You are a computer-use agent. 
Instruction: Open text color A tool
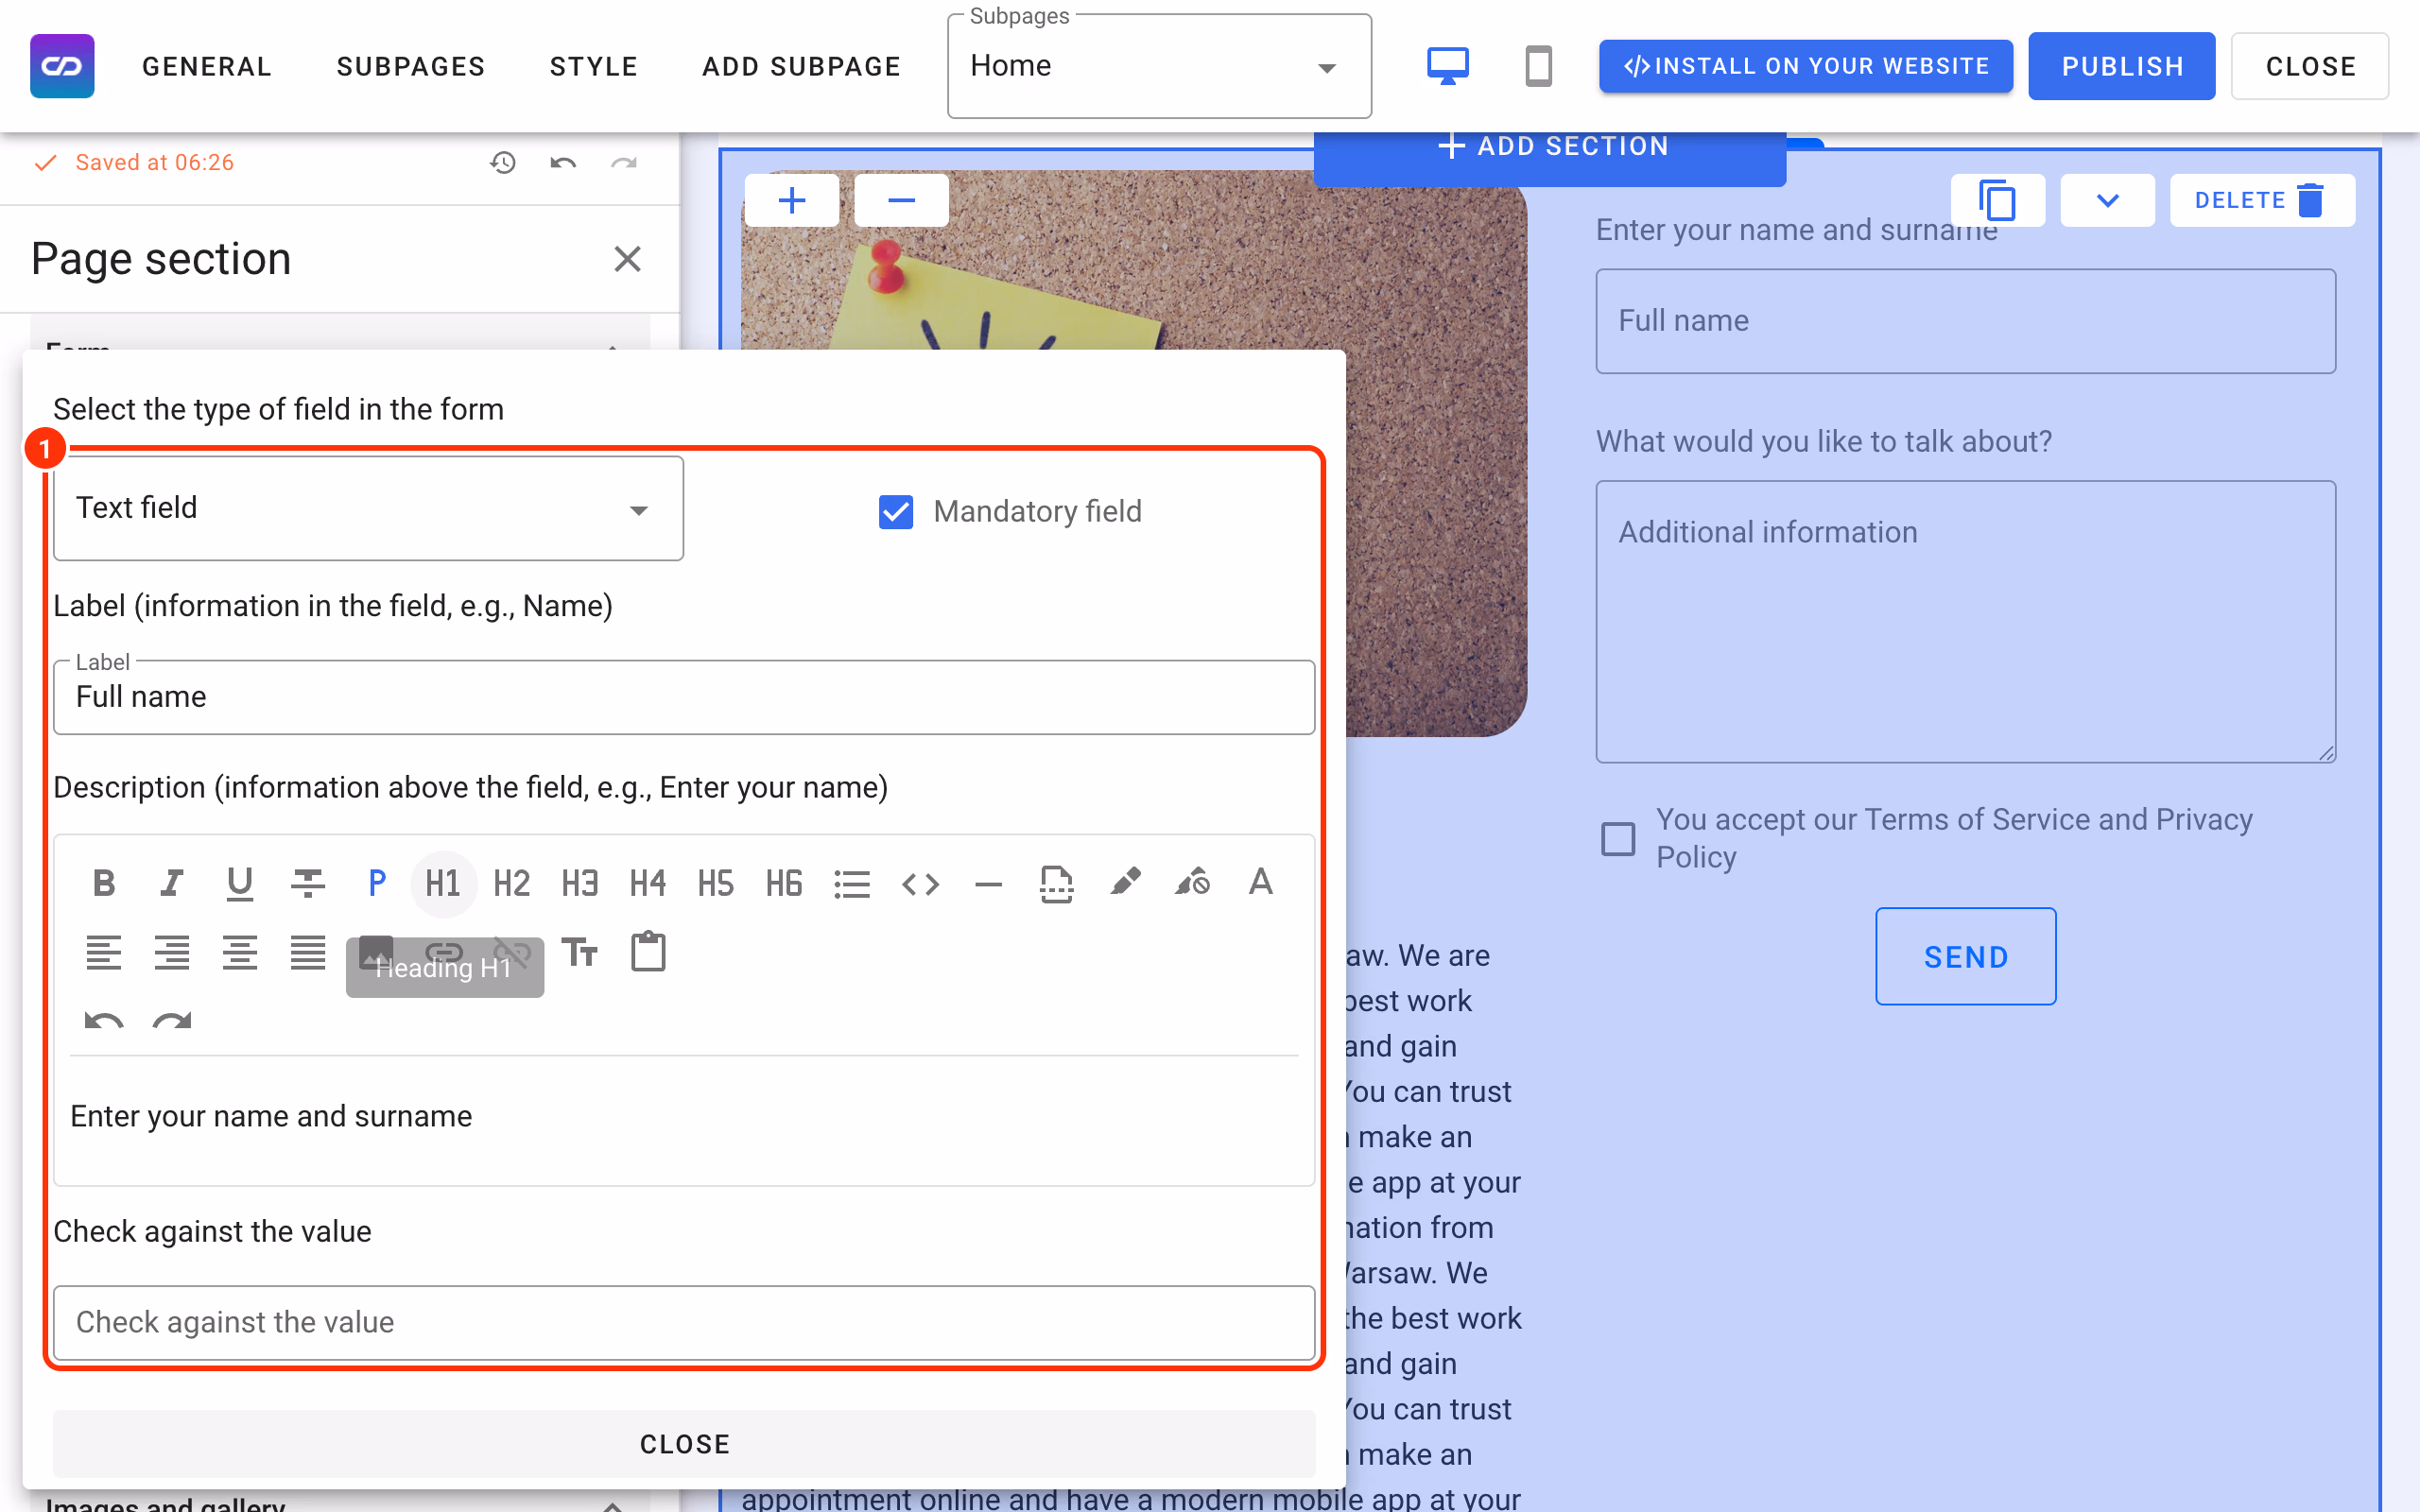point(1260,883)
